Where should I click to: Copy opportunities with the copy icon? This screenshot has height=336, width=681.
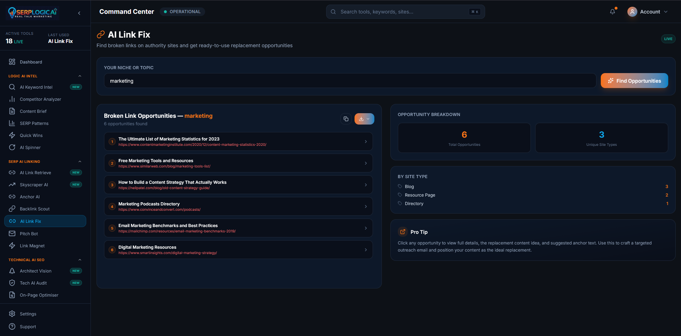tap(346, 119)
